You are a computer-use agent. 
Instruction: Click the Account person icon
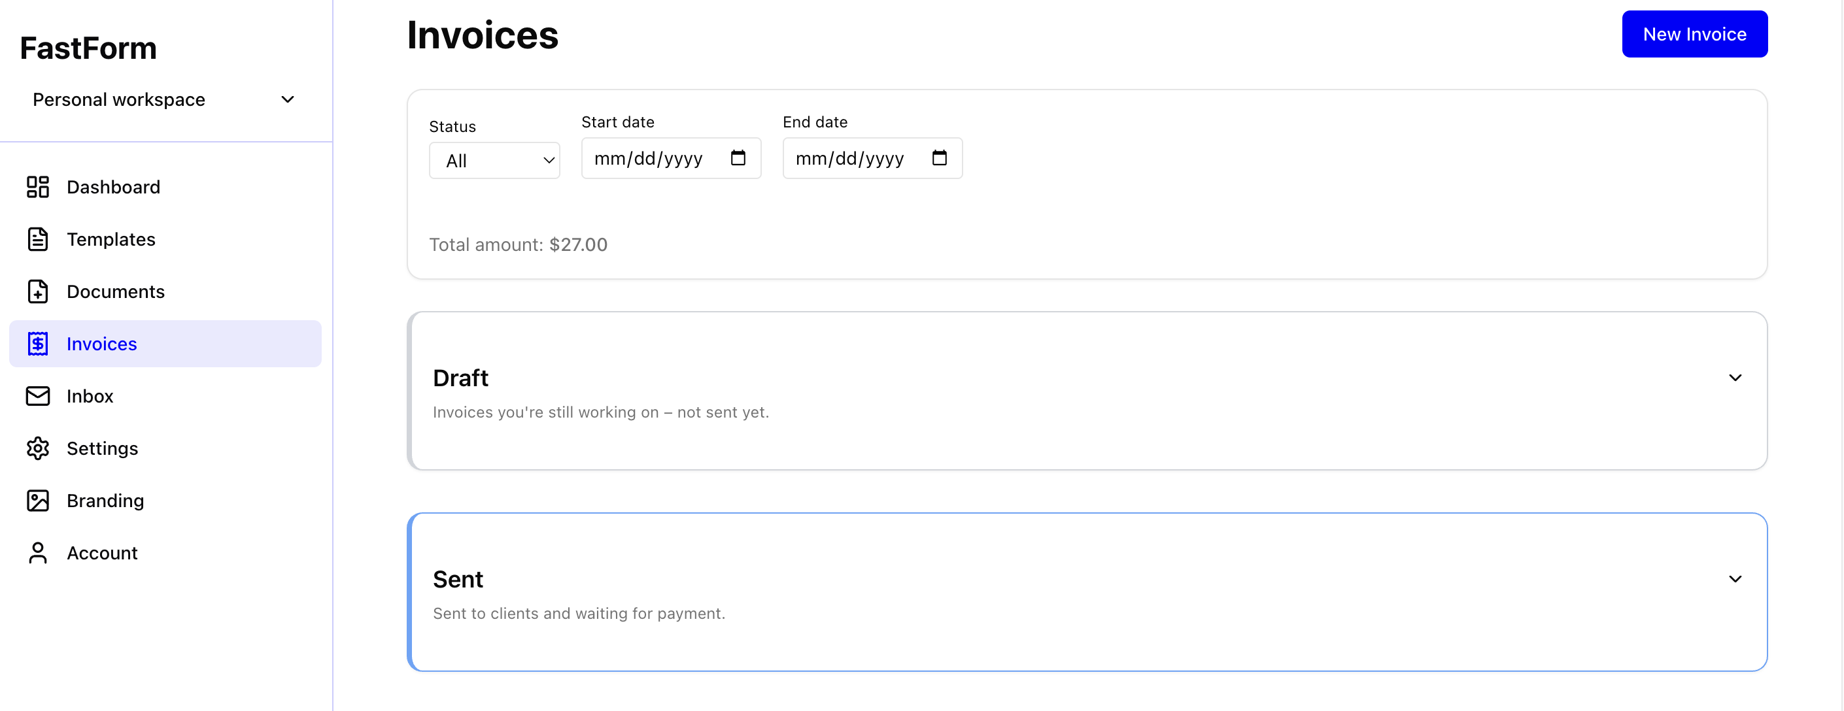pyautogui.click(x=38, y=552)
